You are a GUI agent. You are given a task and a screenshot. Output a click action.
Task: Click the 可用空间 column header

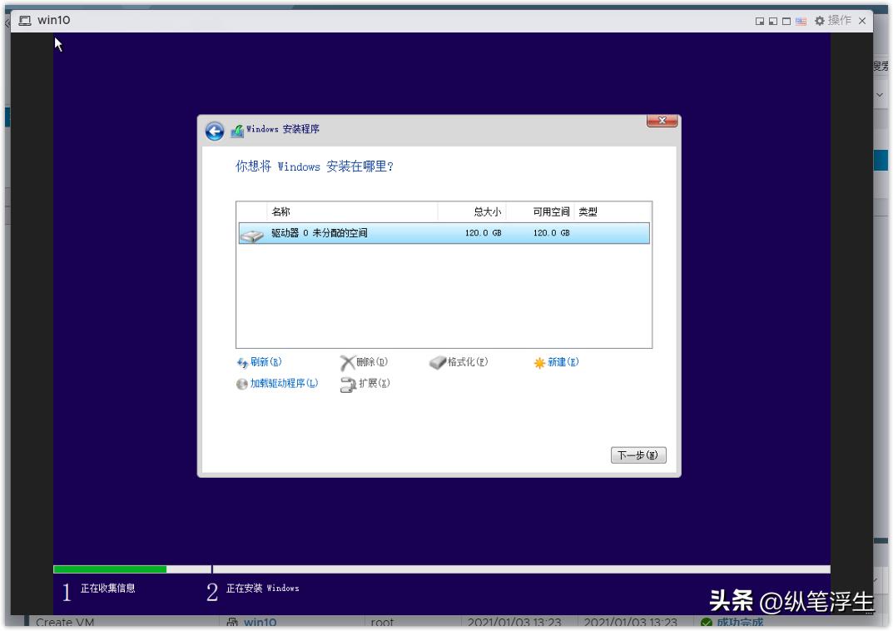pyautogui.click(x=549, y=211)
